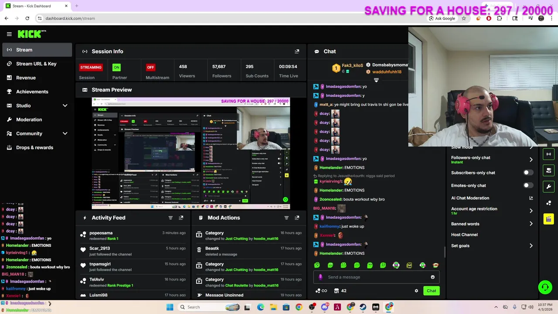Open the shop icon showing 42
Screen dimensions: 558x314
click(x=340, y=291)
